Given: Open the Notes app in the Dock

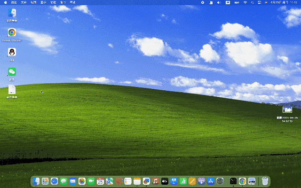Looking at the screenshot, I should point(137,181).
